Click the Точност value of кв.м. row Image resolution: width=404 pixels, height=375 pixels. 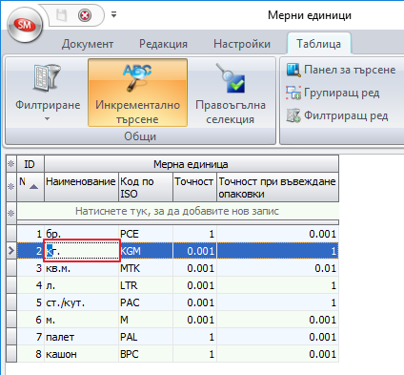coord(194,268)
